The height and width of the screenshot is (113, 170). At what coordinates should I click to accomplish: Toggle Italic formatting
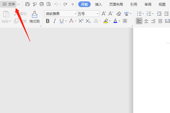(55, 21)
